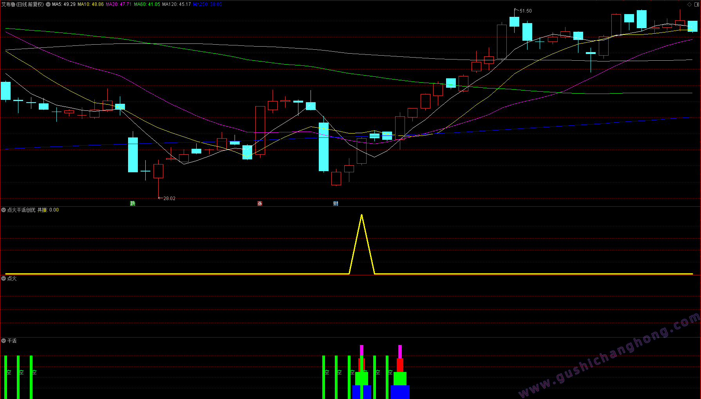The width and height of the screenshot is (701, 399).
Task: Select the green MA60: 41.05 label
Action: tap(147, 4)
